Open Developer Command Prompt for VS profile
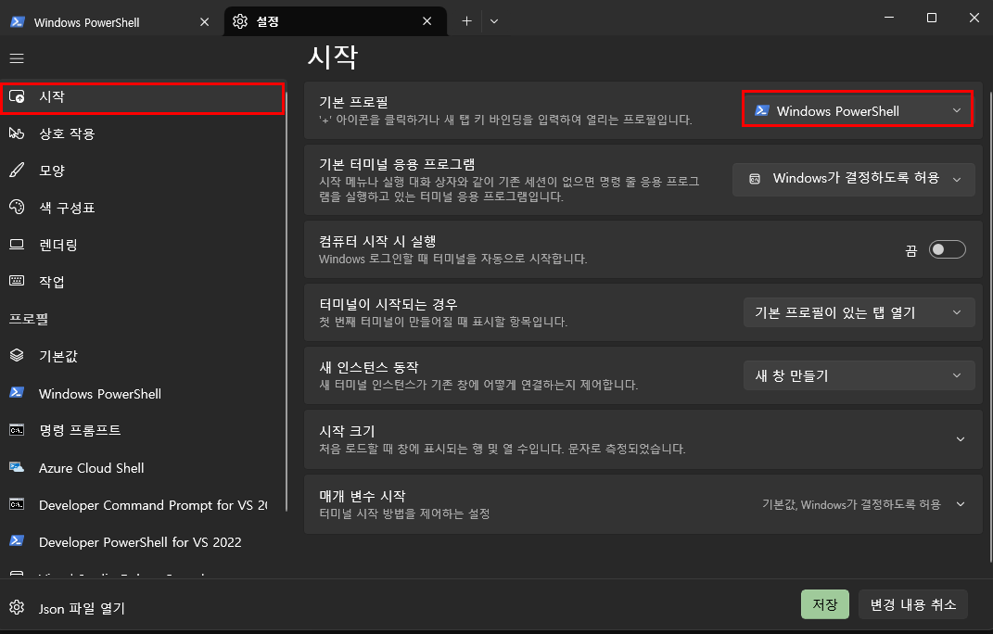This screenshot has width=993, height=634. click(x=143, y=505)
